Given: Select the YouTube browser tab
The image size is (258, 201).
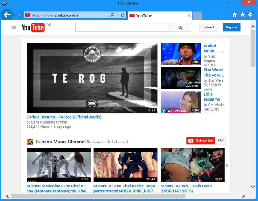Looking at the screenshot, I should pos(160,16).
